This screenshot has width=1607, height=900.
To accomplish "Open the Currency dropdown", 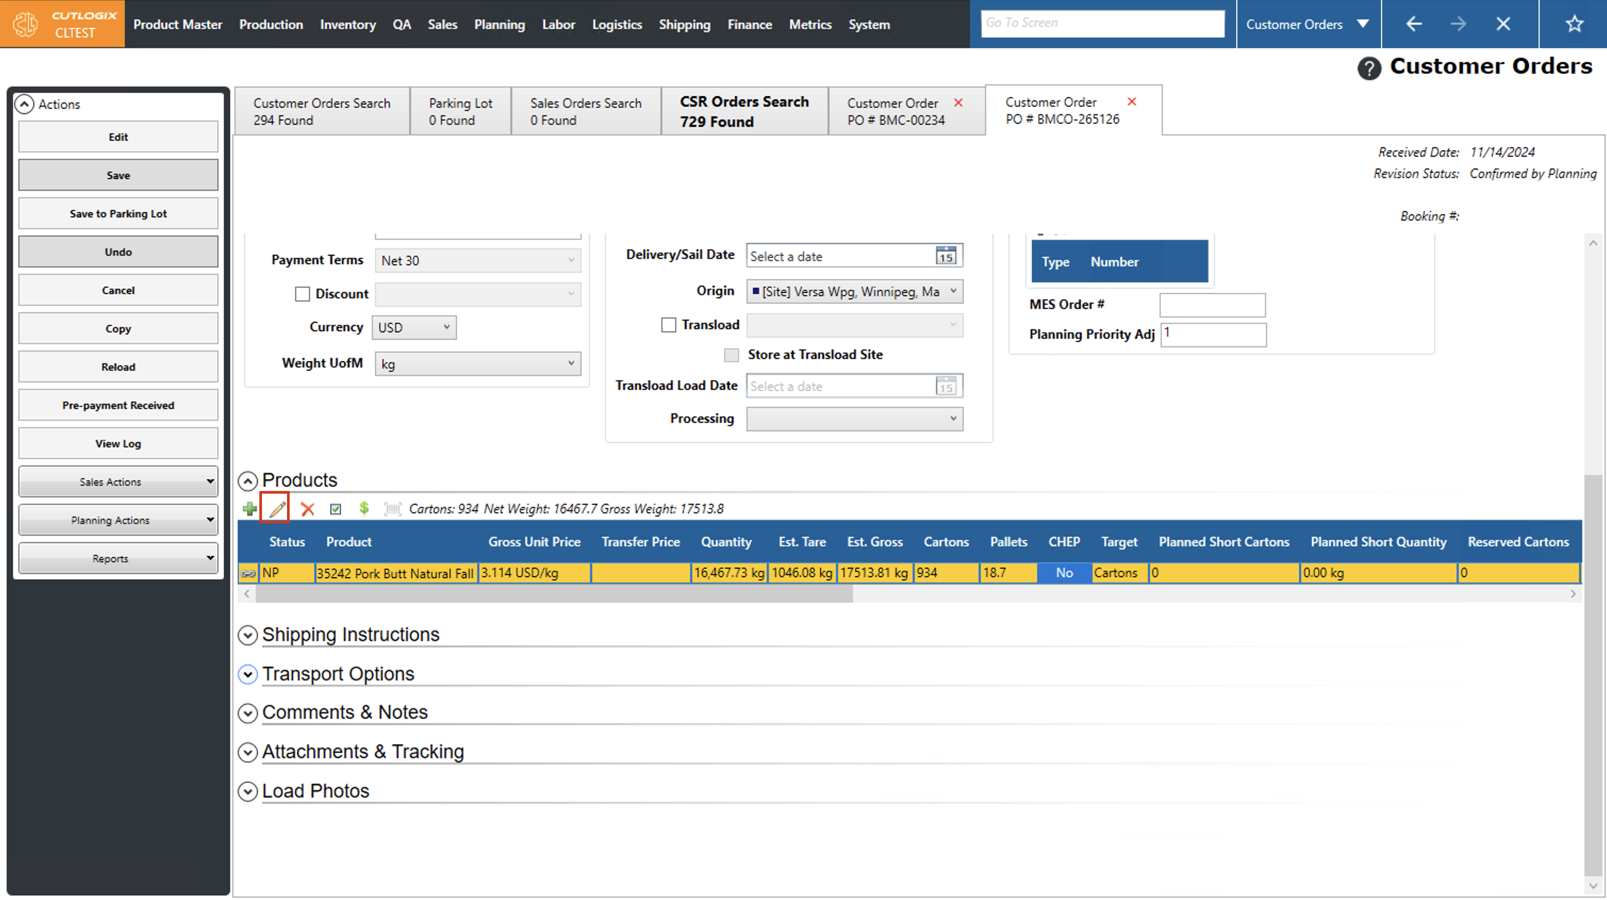I will 414,327.
